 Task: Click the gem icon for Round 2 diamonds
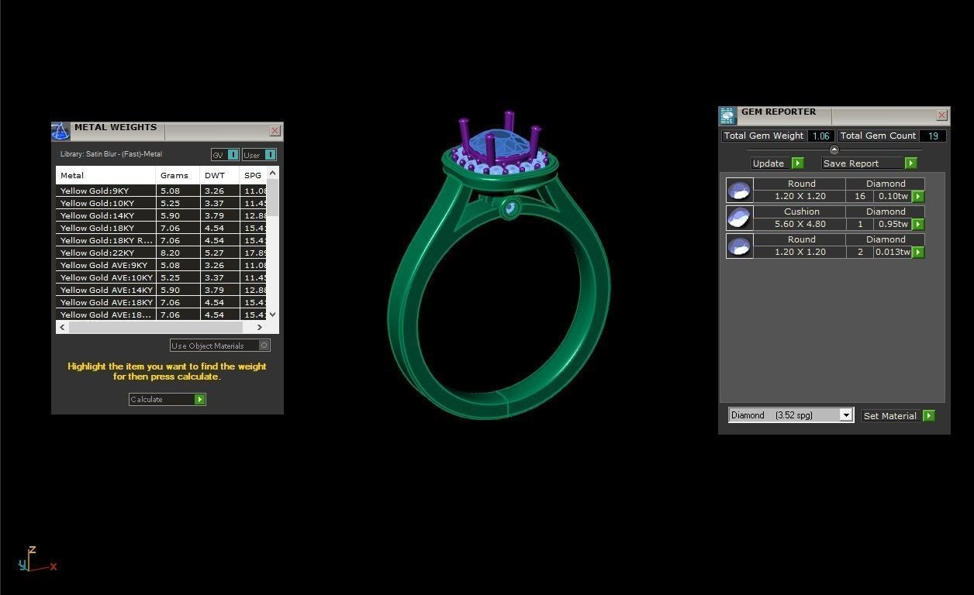(x=739, y=246)
